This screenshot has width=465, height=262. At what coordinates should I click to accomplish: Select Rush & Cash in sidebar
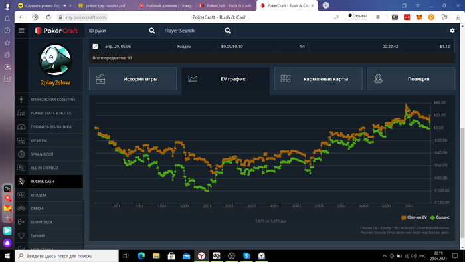(49, 182)
